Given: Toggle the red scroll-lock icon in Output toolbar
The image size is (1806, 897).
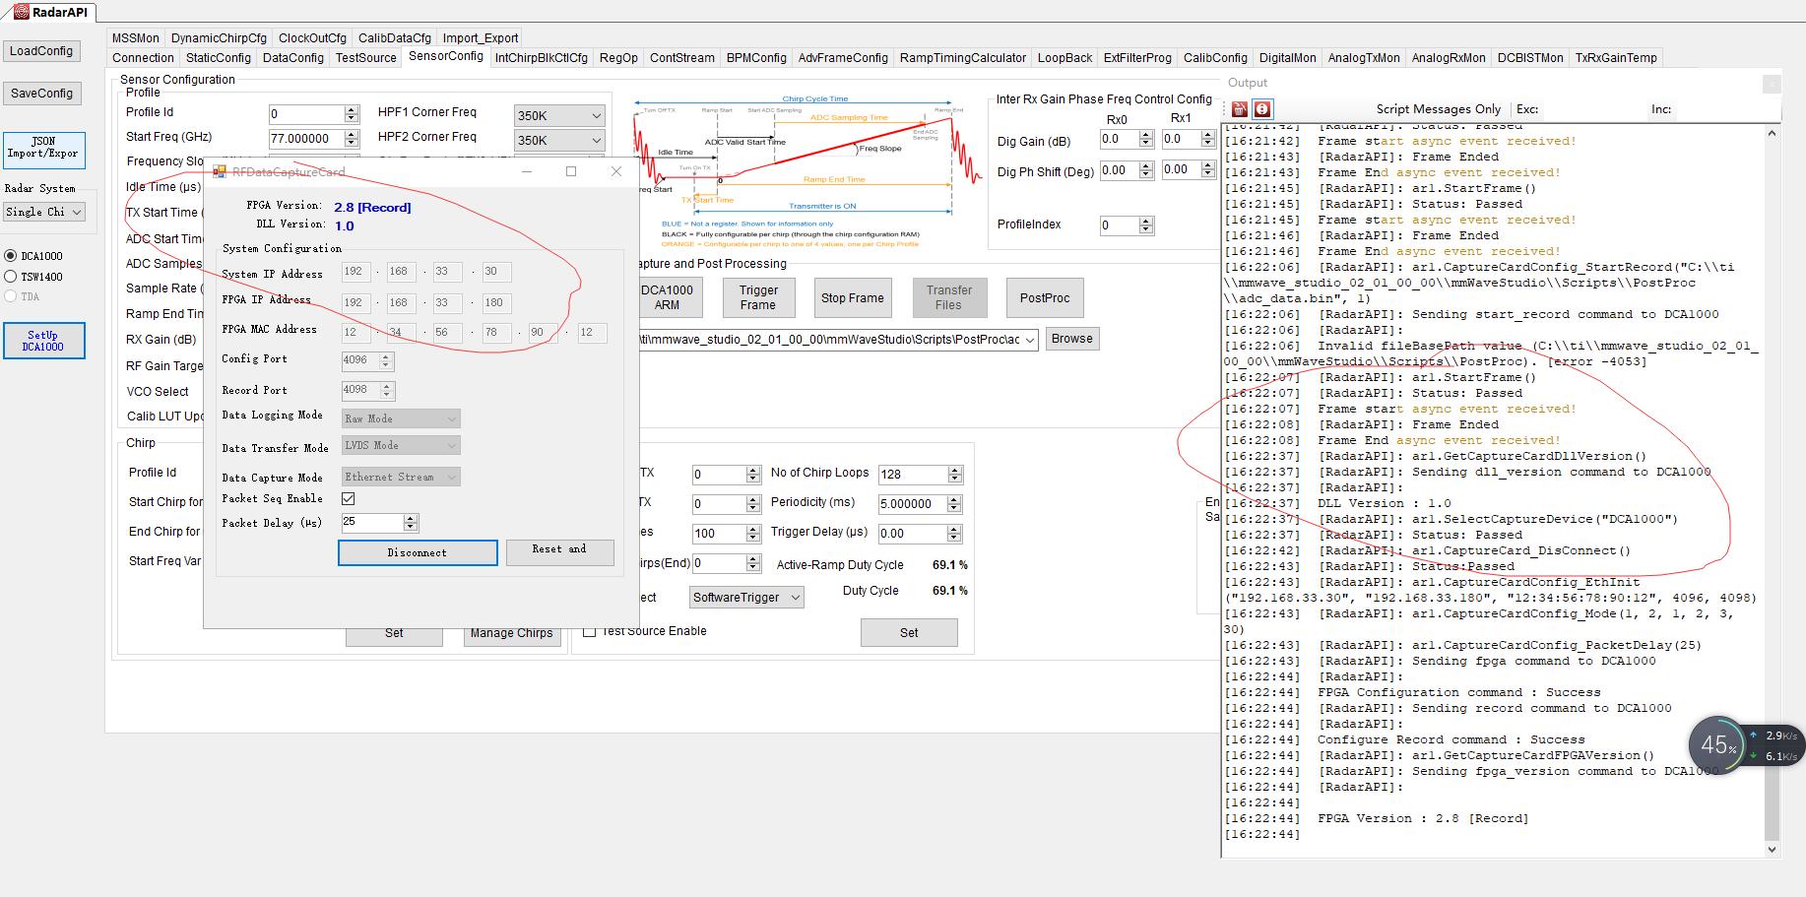Looking at the screenshot, I should 1261,109.
